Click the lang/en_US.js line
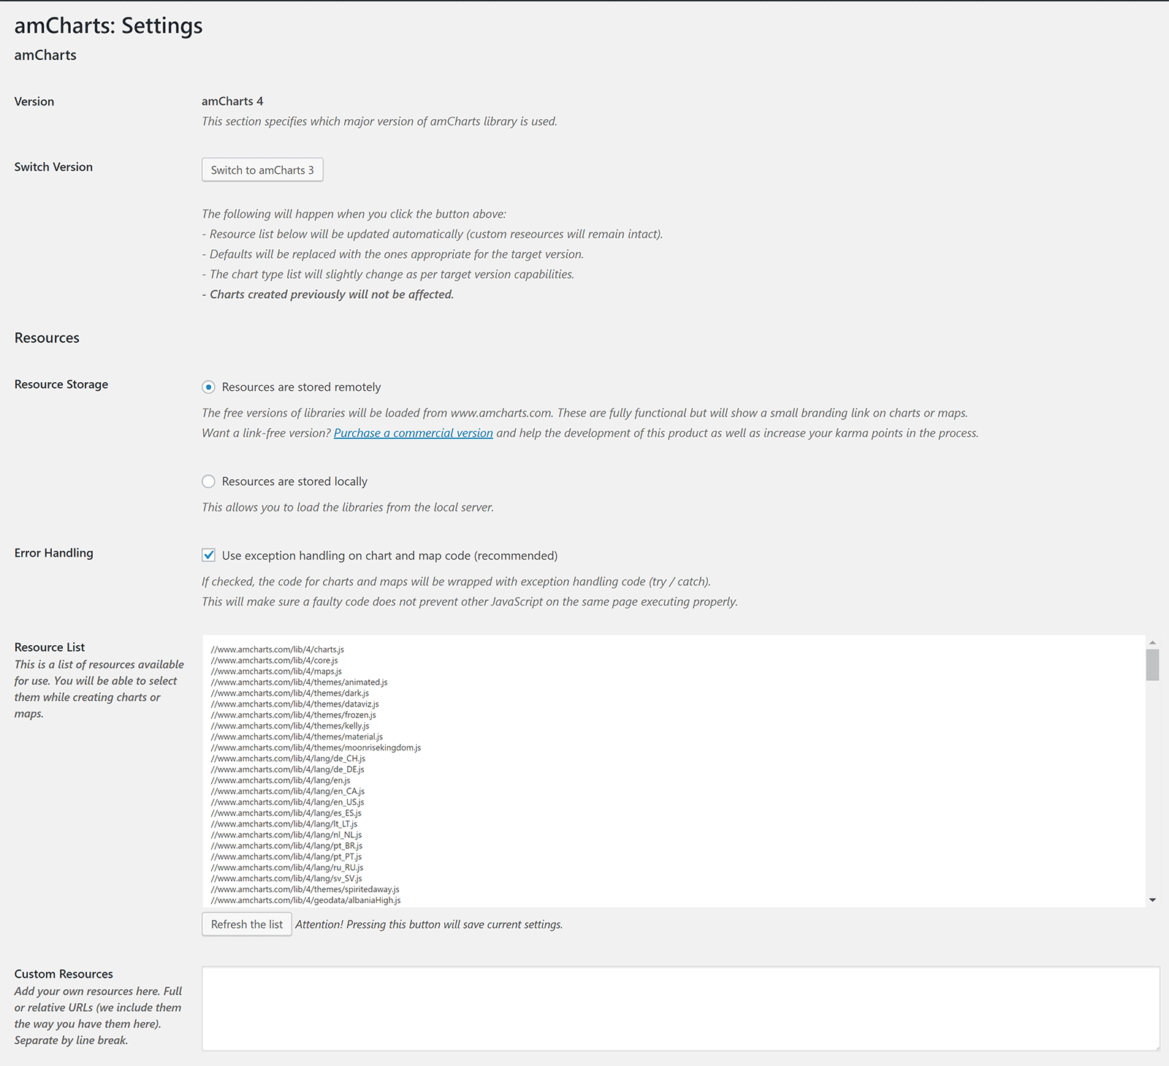This screenshot has height=1066, width=1169. coord(287,802)
